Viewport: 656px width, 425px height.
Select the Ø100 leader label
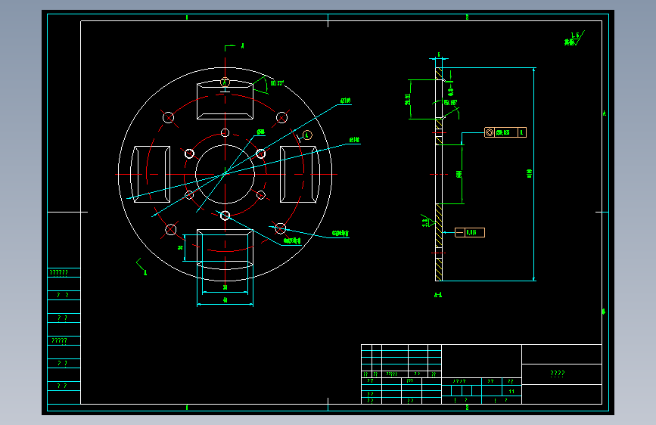(x=345, y=101)
